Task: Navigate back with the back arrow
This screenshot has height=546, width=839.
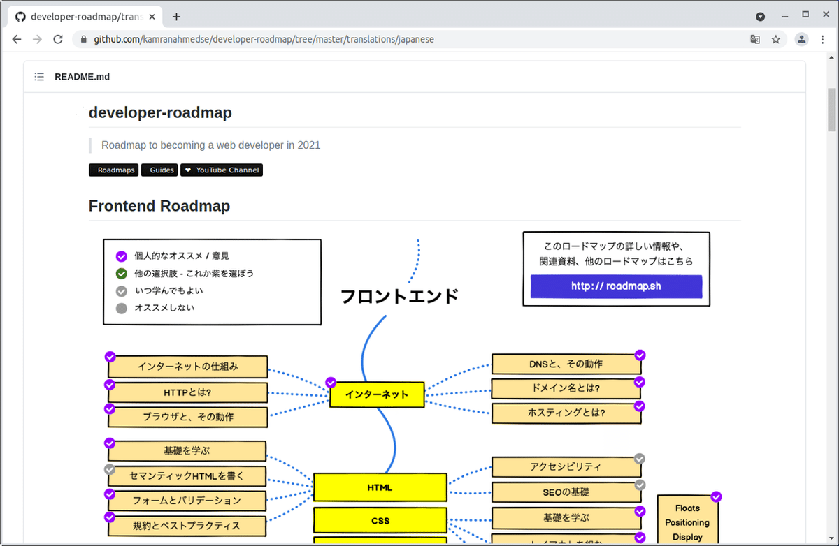Action: 17,40
